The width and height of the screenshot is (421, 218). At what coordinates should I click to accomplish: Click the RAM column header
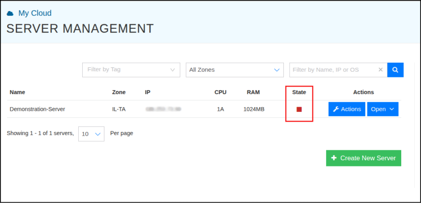point(253,92)
